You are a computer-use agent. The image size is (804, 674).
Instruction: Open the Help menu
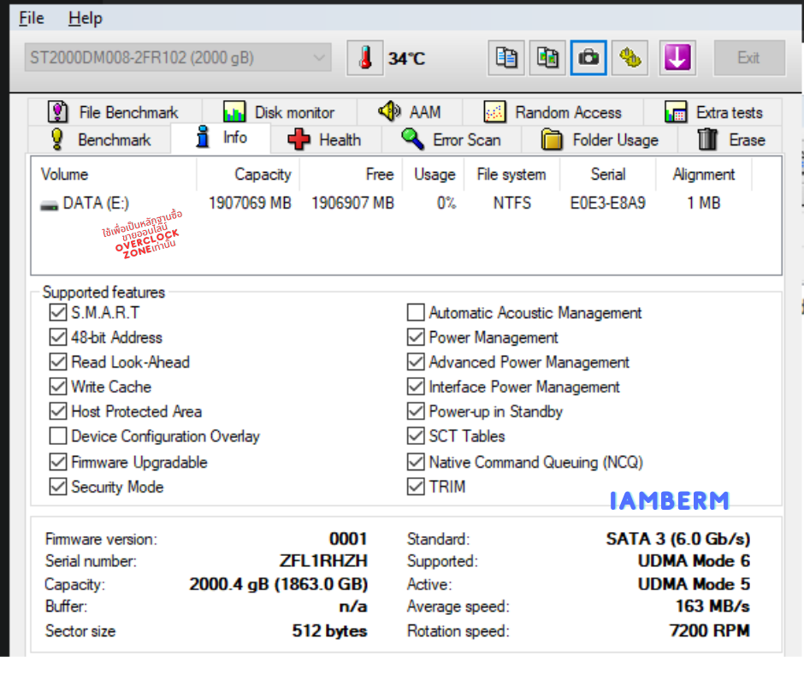[x=85, y=18]
